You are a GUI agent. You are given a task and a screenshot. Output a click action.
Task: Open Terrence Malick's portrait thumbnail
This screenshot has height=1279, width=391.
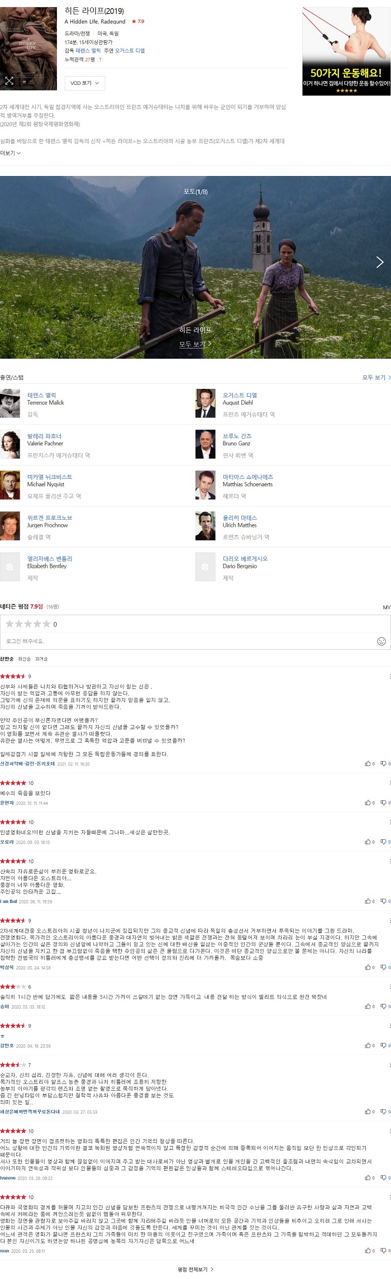(x=10, y=403)
